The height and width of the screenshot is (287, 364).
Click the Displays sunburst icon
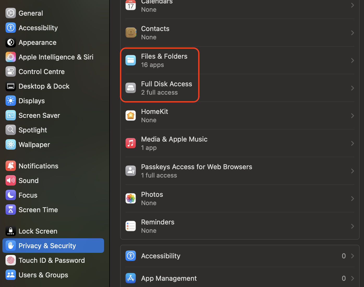(10, 101)
